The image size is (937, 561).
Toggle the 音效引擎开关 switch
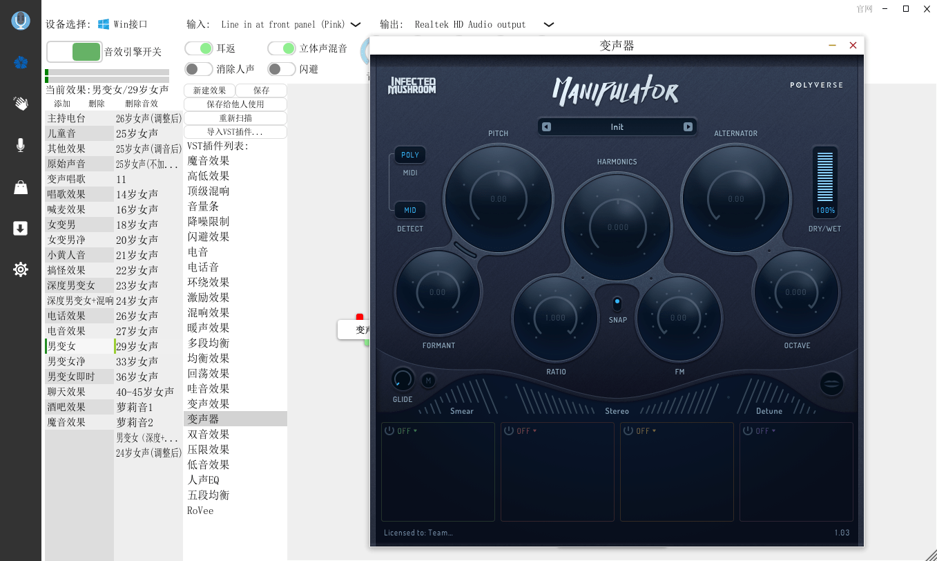click(74, 52)
